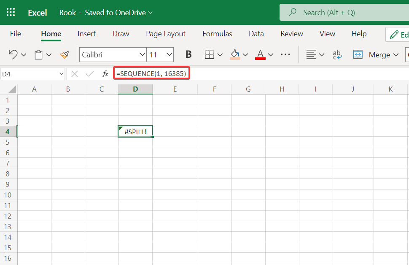Click into the Search box
This screenshot has height=265, width=409.
pos(344,12)
